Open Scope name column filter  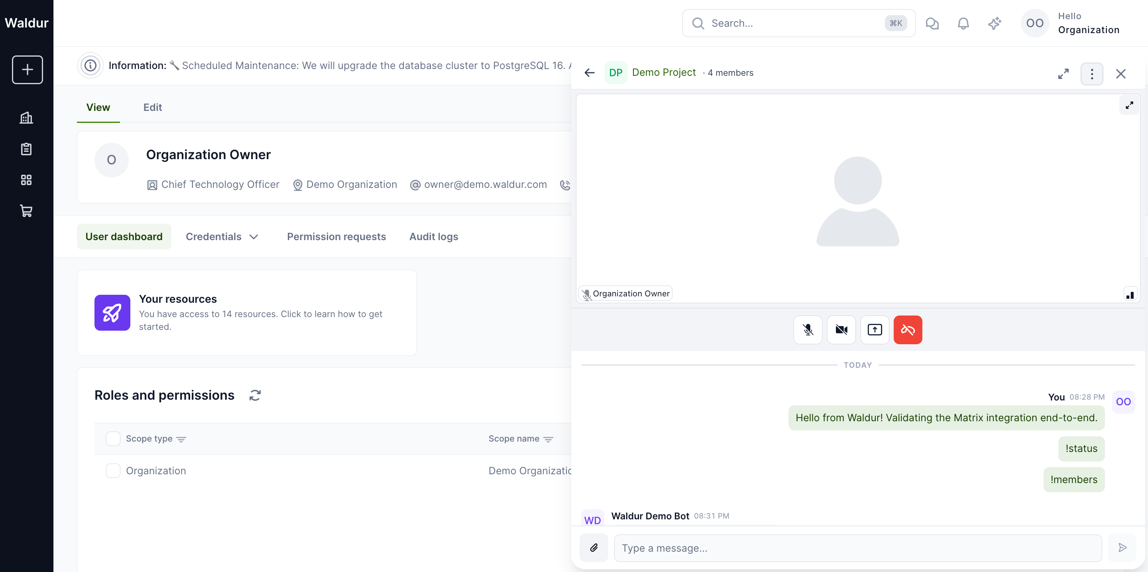[x=548, y=439]
